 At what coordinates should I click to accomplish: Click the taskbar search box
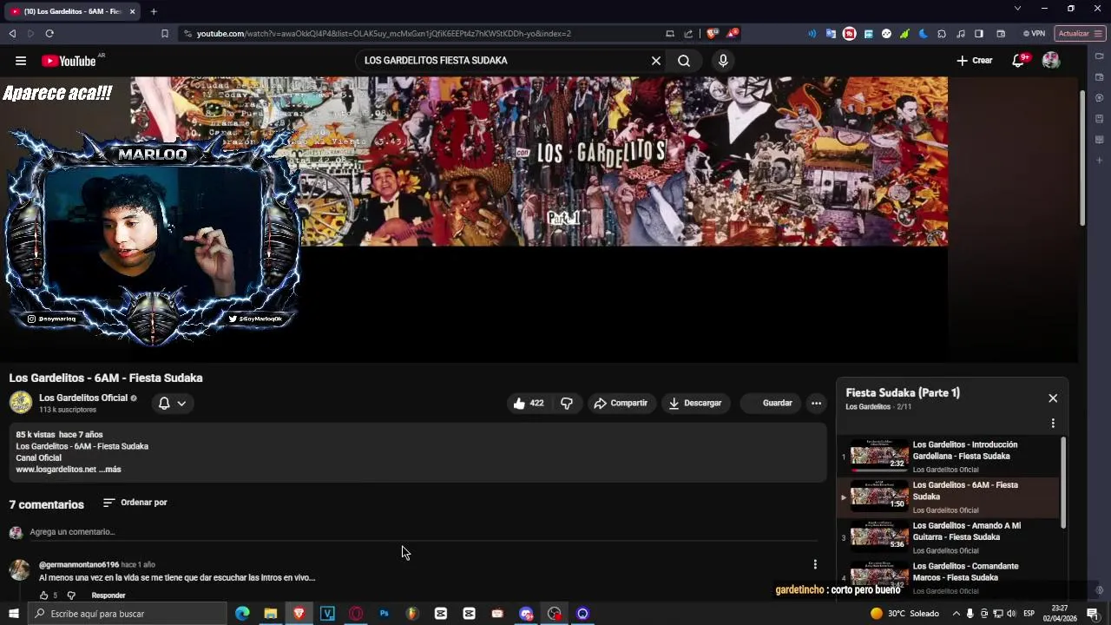(x=128, y=614)
